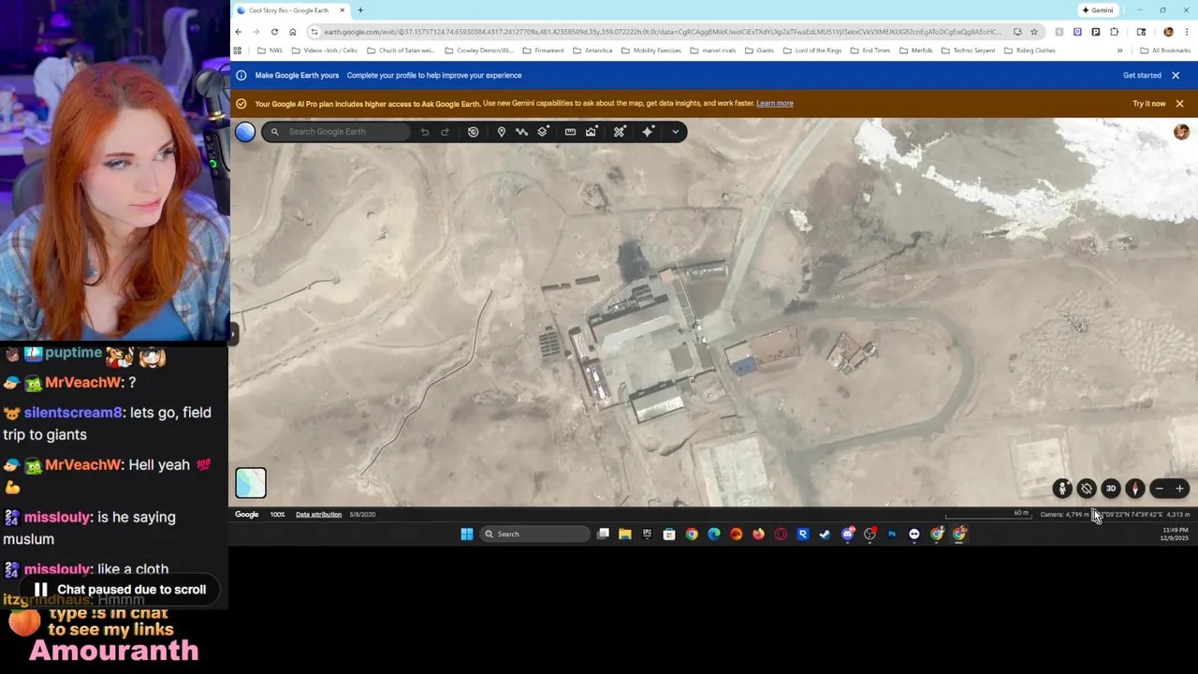Open File Explorer from taskbar
The height and width of the screenshot is (674, 1198).
coord(625,535)
